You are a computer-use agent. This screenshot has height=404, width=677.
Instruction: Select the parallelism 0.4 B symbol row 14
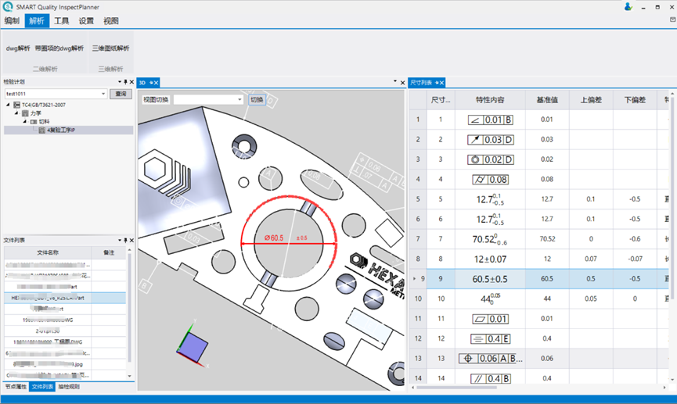click(490, 378)
